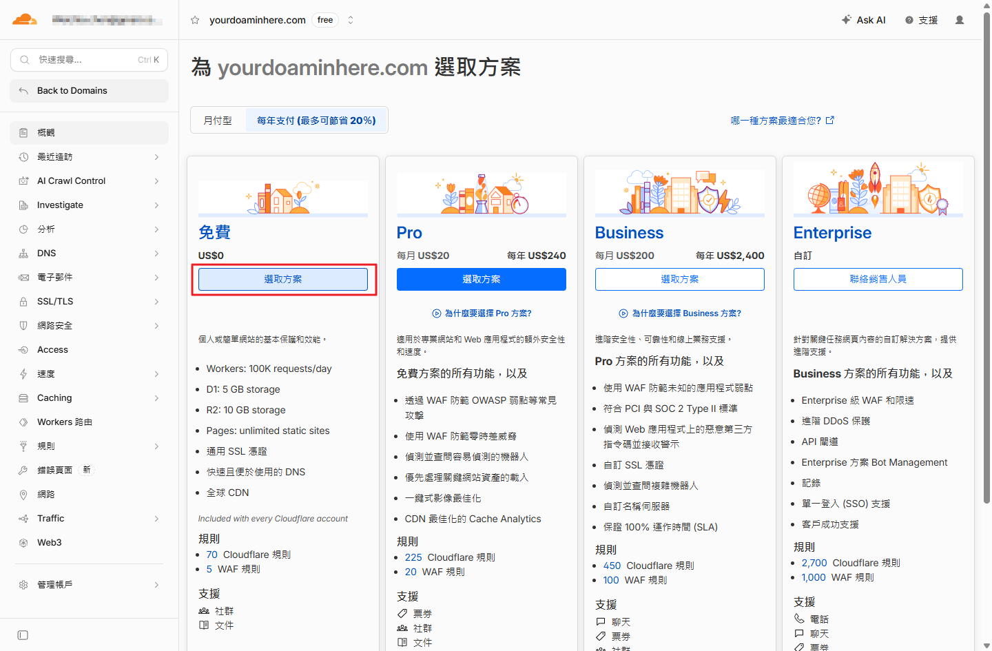Star the yourdoaminhere.com domain
Image resolution: width=992 pixels, height=651 pixels.
(195, 20)
